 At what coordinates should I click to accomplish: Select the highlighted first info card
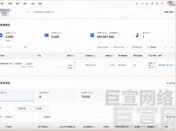point(17,95)
